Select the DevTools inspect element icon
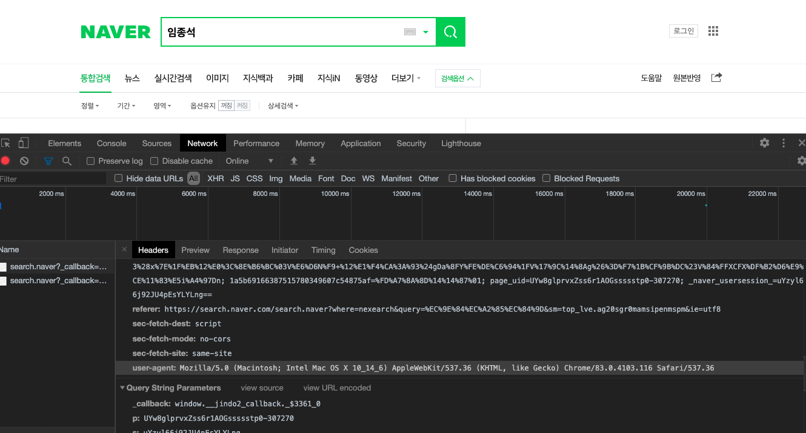The image size is (806, 433). point(5,143)
